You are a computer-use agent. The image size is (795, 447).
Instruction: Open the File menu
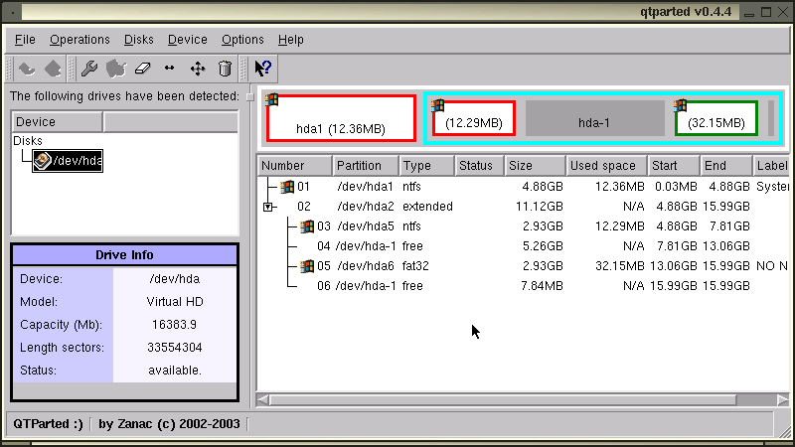(x=25, y=40)
